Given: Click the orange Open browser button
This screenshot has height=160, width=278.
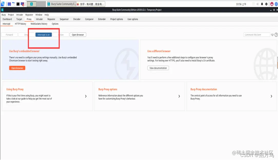Looking at the screenshot, I should click(17, 68).
